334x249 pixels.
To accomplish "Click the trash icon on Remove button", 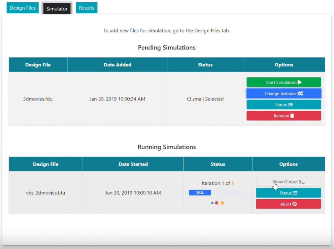I will coord(292,116).
